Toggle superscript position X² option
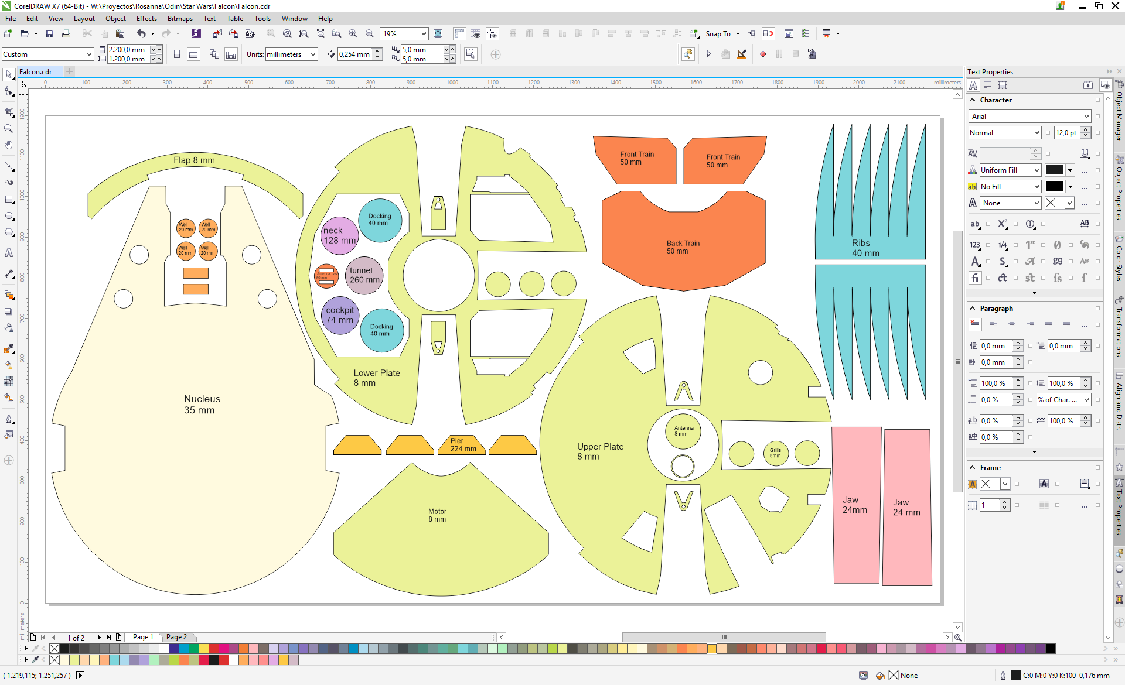1125x685 pixels. 1003,224
